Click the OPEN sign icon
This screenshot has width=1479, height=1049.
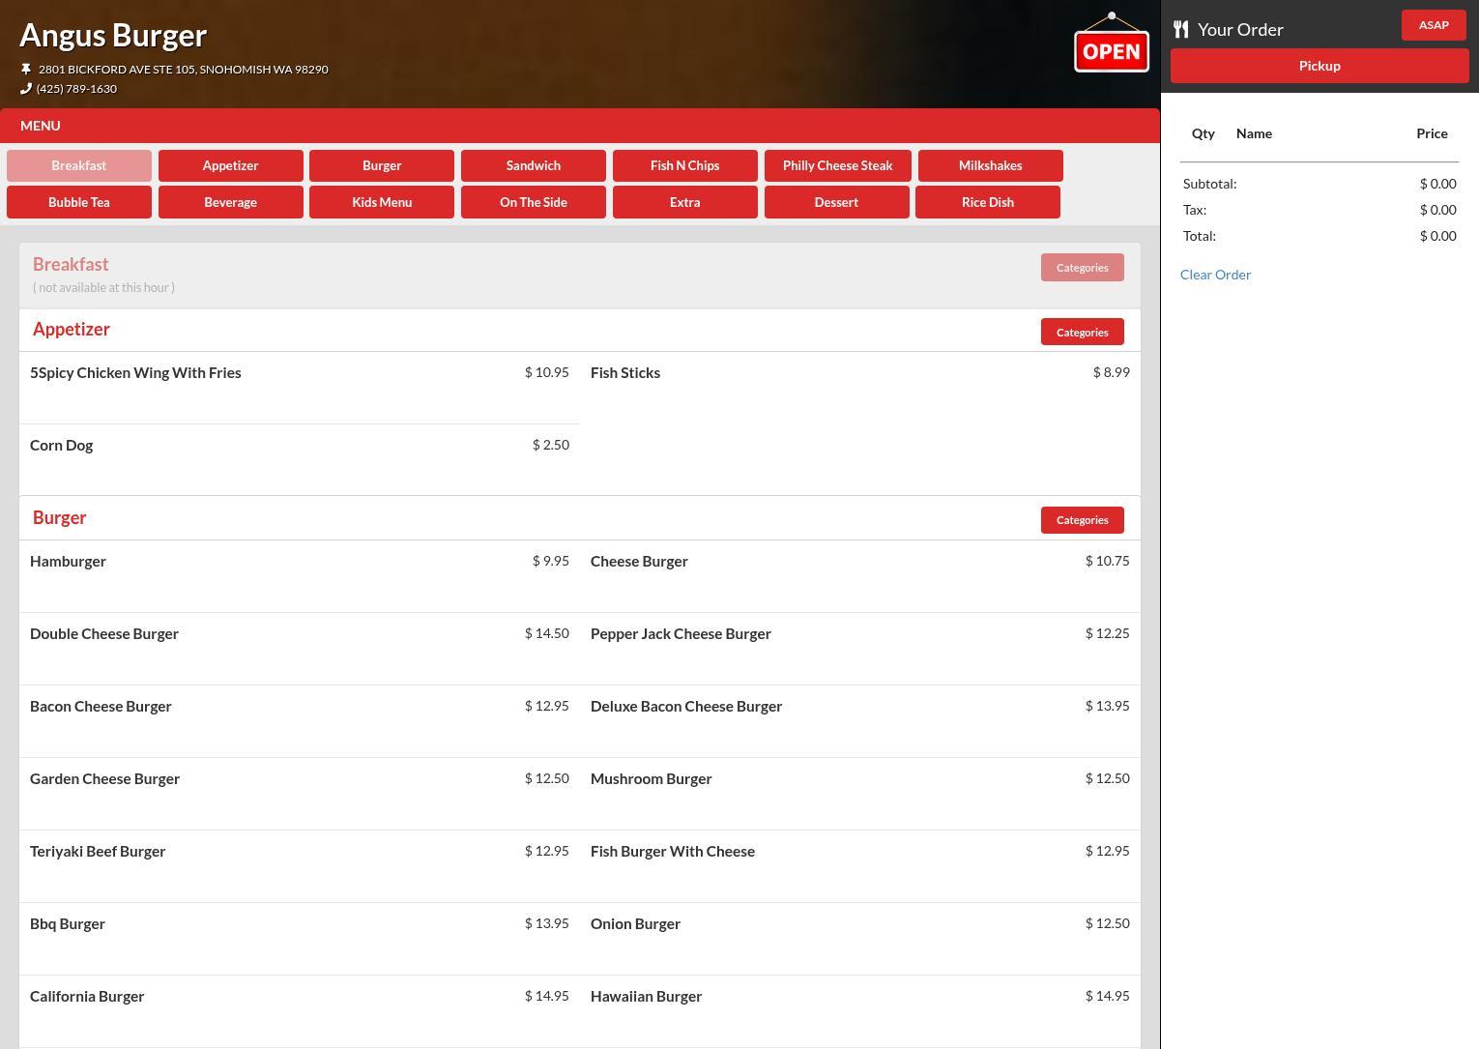point(1111,44)
